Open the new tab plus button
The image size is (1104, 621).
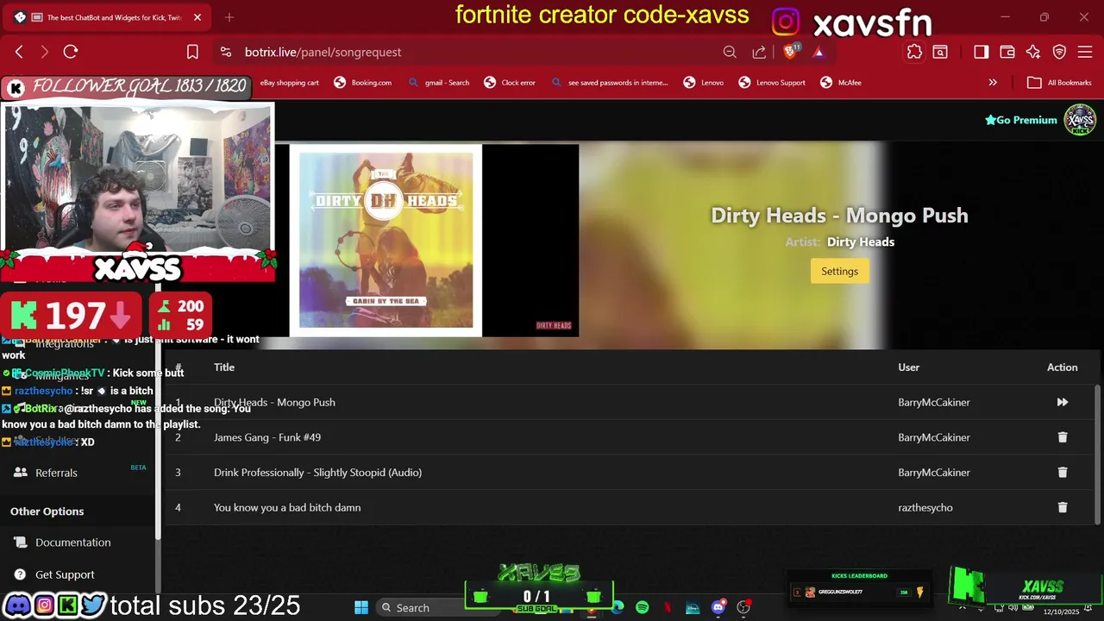click(x=229, y=17)
